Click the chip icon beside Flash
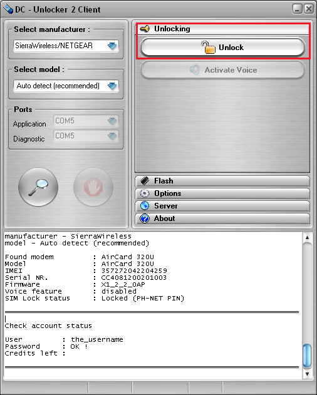 point(145,181)
